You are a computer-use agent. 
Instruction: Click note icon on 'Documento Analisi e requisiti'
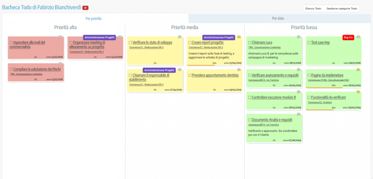pos(298,114)
